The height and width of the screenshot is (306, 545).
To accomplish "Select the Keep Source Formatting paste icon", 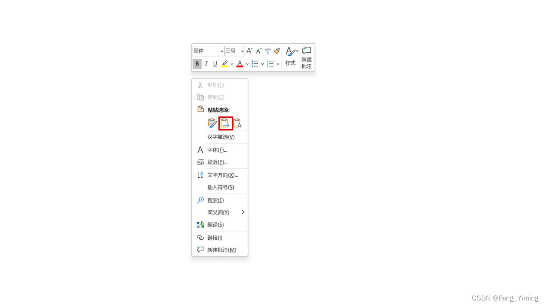I will click(x=212, y=123).
